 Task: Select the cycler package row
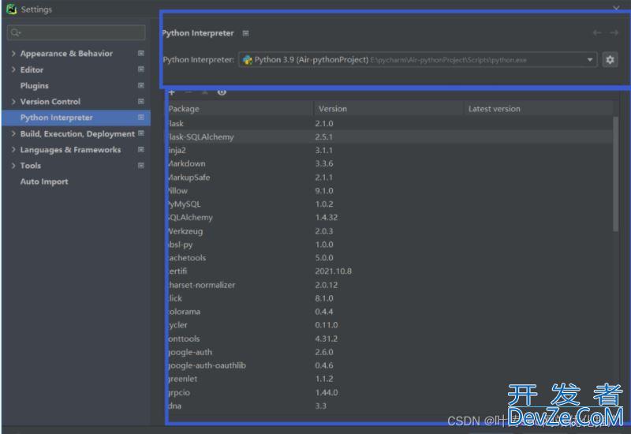coord(390,325)
